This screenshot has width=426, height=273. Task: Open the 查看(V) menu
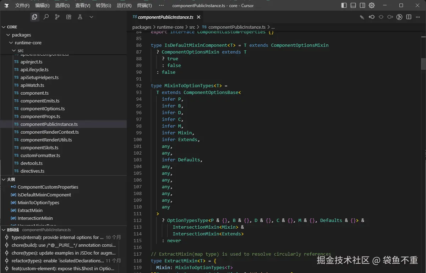pos(83,5)
